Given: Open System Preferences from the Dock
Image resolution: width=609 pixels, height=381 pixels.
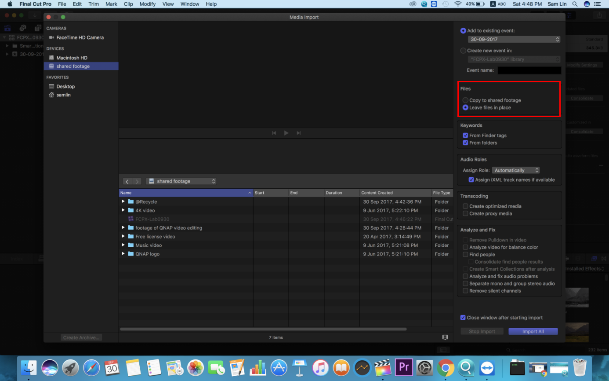Looking at the screenshot, I should (424, 367).
